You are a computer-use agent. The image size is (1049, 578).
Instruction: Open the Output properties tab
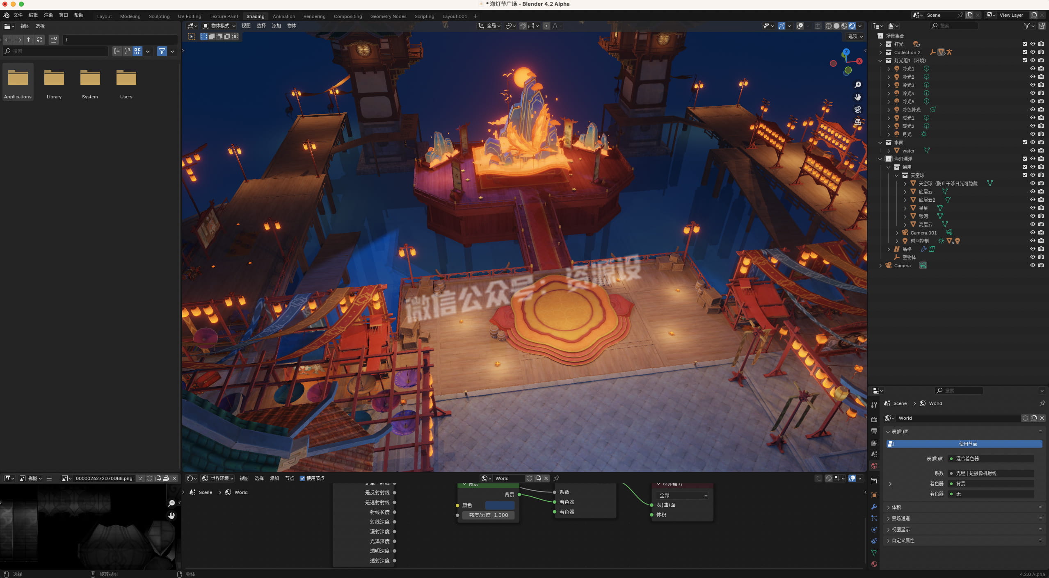coord(874,431)
